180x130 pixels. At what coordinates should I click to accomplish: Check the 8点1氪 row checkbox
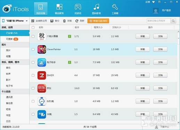(33, 101)
